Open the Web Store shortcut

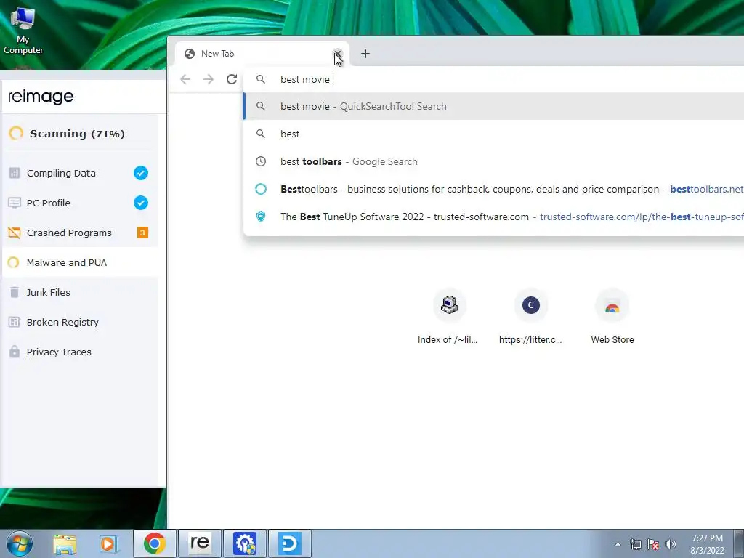pos(612,317)
